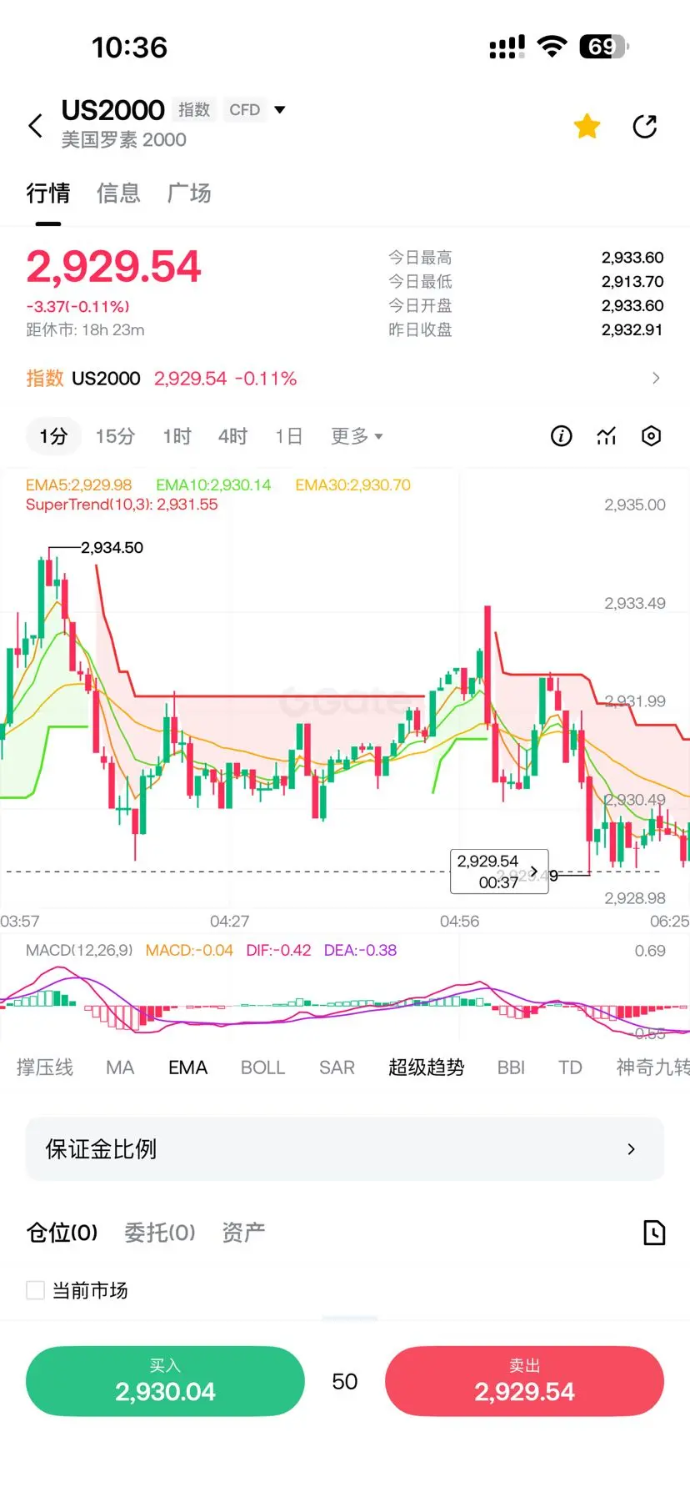Expand the 指数 US2000 row chevron
690x1497 pixels.
[656, 378]
